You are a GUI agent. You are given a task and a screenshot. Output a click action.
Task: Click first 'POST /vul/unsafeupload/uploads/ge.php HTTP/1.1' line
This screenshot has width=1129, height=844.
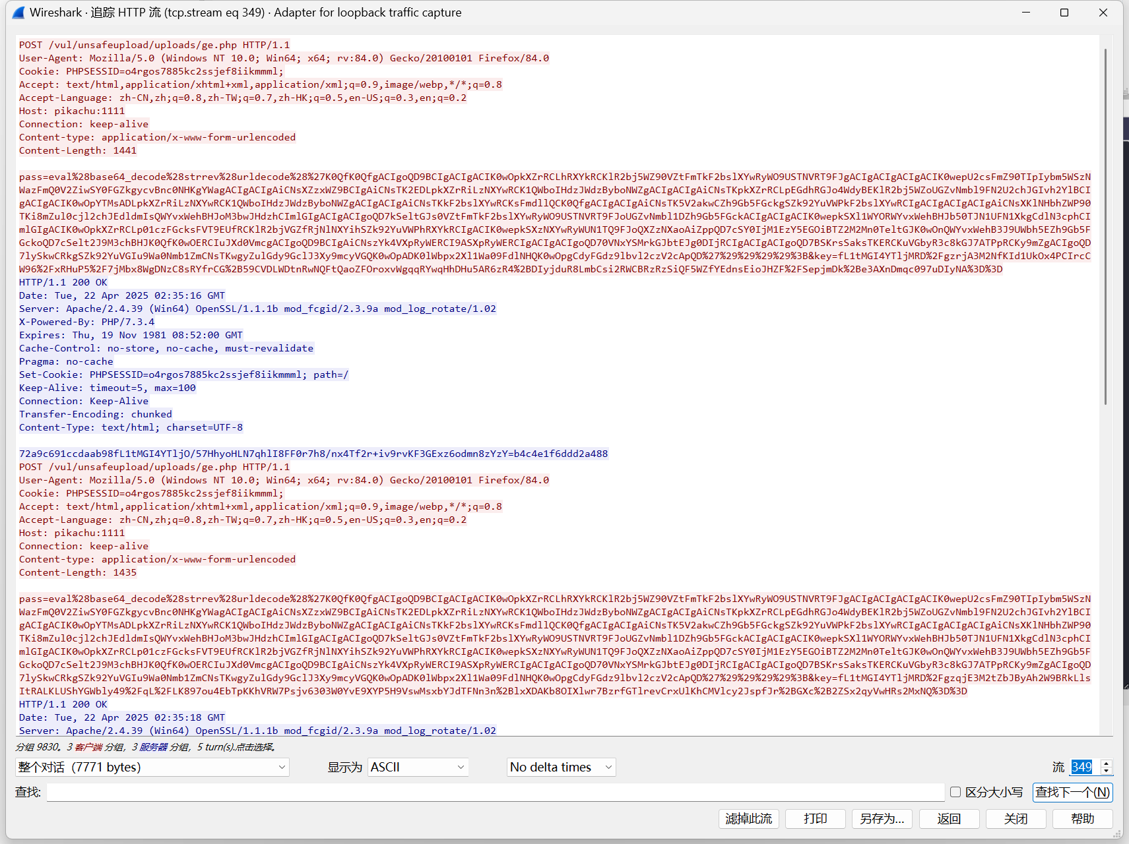click(154, 45)
